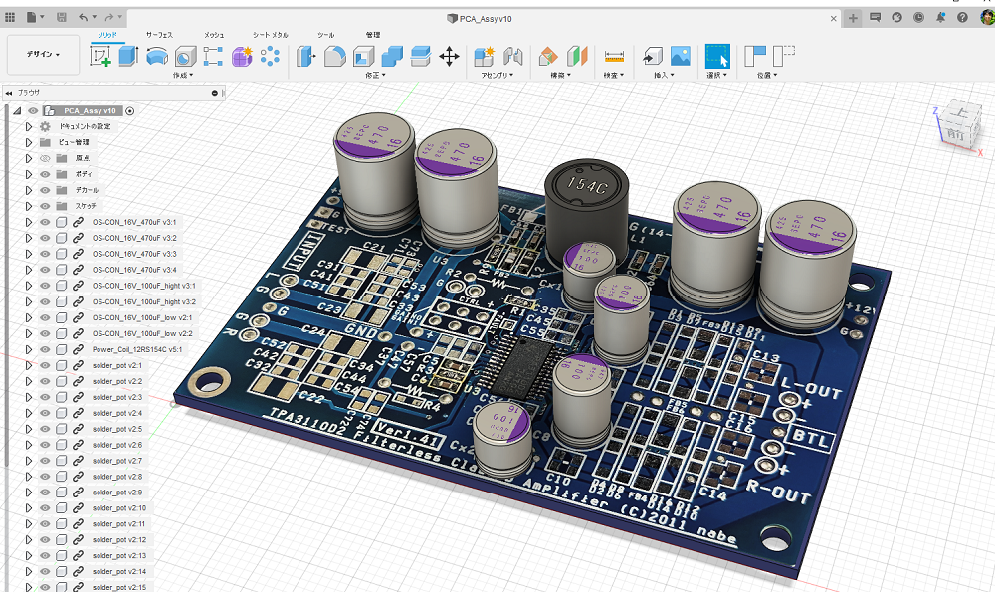
Task: Toggle visibility of the デカール folder
Action: click(45, 190)
